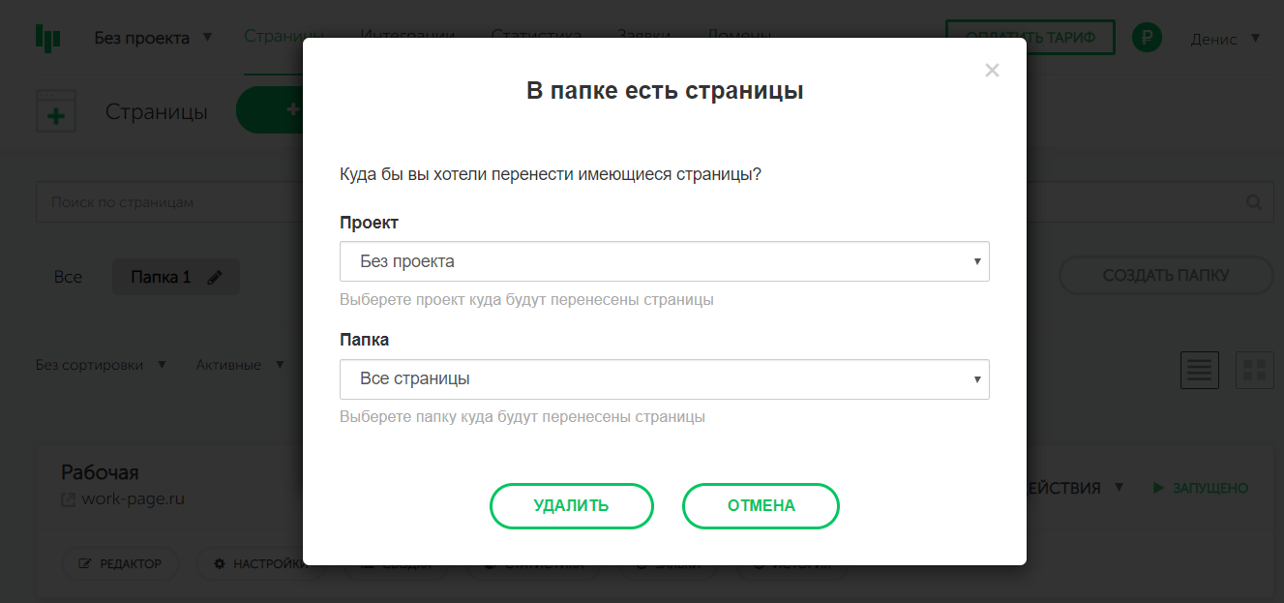Open the Проект dropdown
This screenshot has width=1284, height=603.
(x=664, y=261)
